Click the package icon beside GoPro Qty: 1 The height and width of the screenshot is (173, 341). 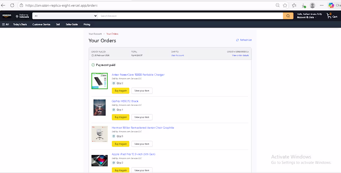(x=113, y=110)
